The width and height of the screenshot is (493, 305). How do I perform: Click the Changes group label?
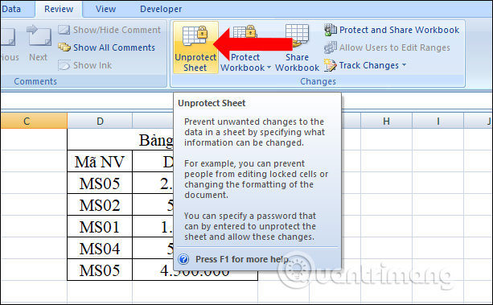click(318, 81)
